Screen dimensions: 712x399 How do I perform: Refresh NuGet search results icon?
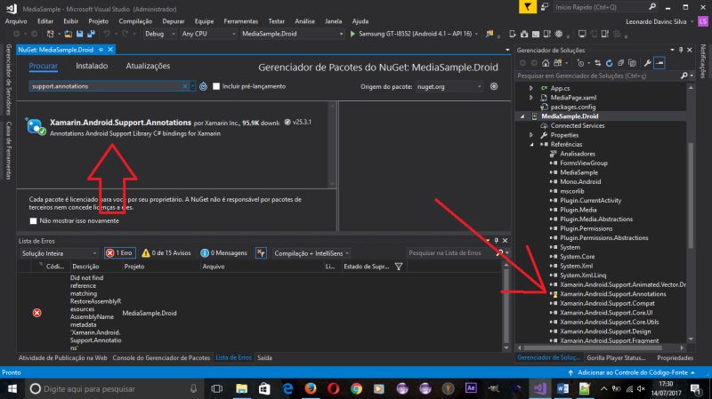pos(204,86)
